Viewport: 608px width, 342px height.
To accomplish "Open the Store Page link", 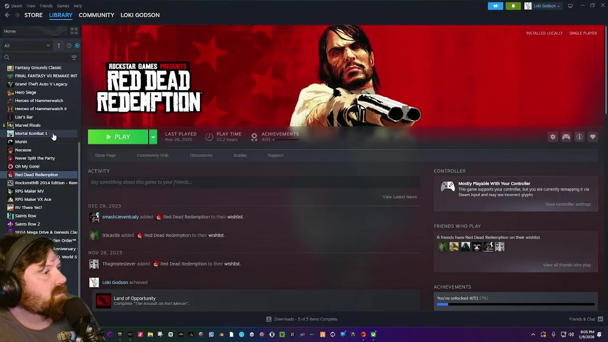I will [105, 155].
